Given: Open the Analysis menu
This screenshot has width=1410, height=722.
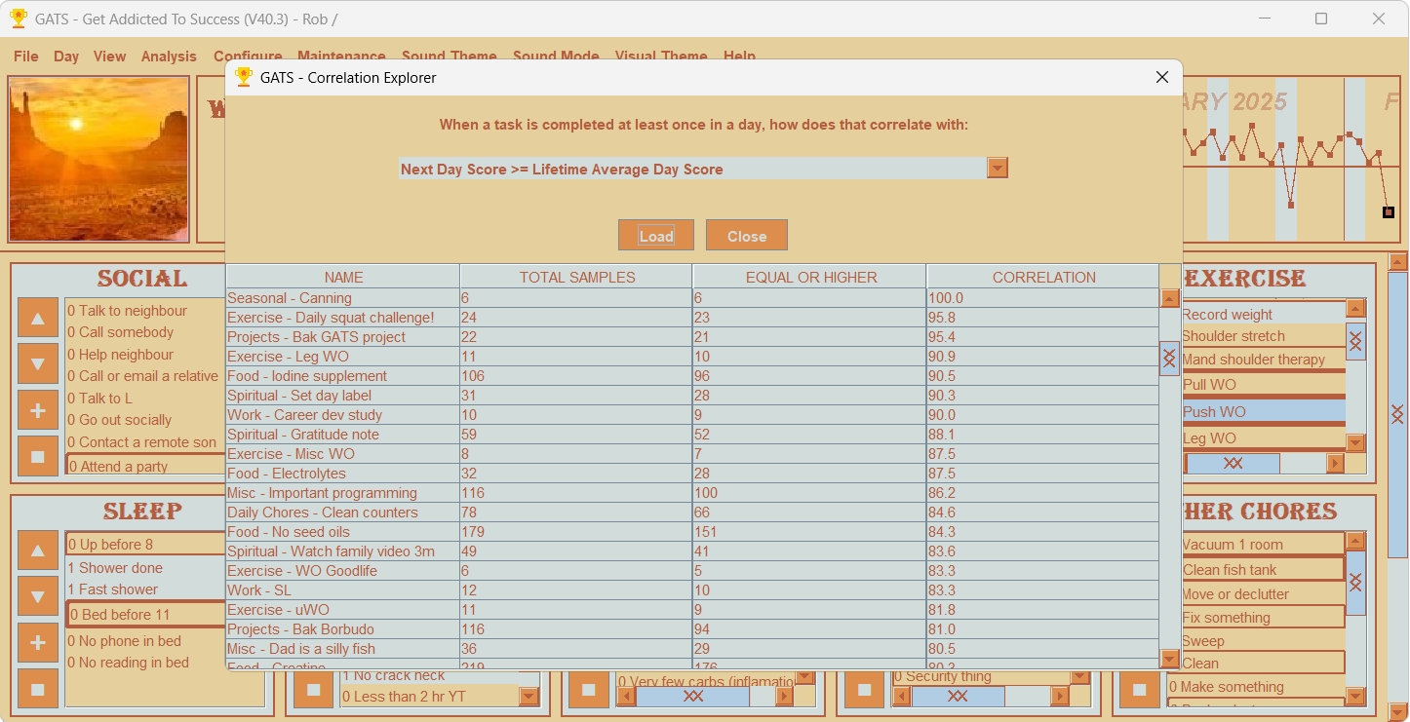Looking at the screenshot, I should [169, 57].
